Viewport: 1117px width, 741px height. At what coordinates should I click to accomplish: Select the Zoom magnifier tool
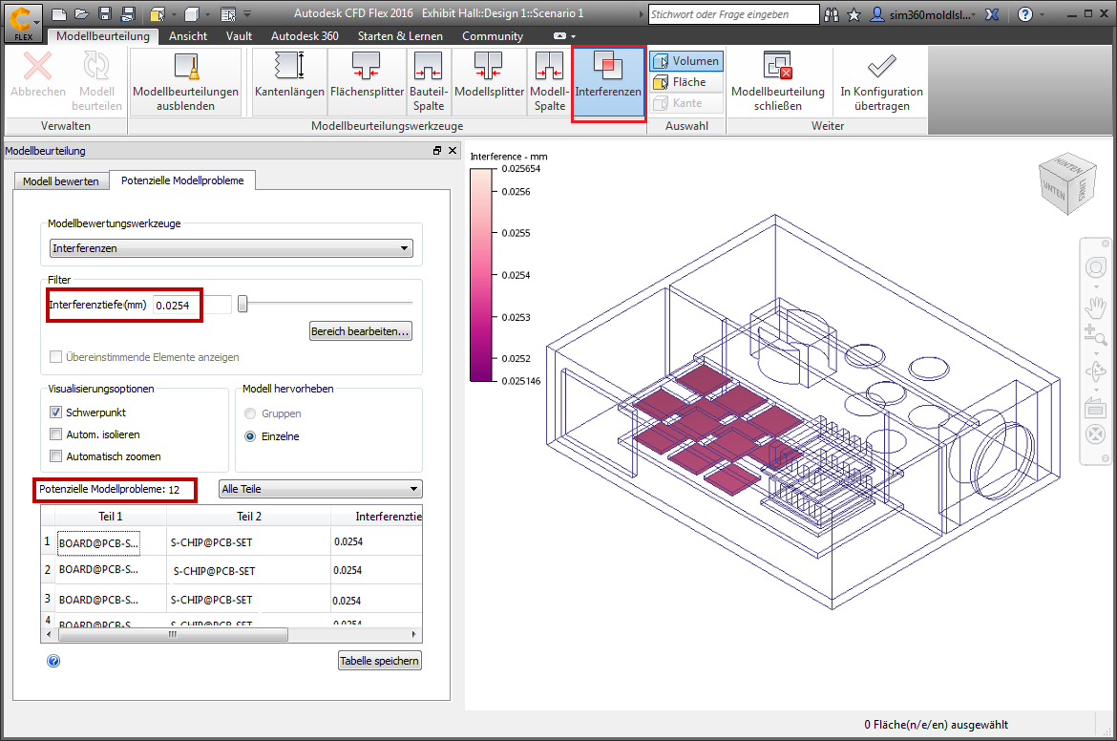[x=1096, y=334]
